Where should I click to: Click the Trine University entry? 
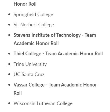pyautogui.click(x=30, y=64)
